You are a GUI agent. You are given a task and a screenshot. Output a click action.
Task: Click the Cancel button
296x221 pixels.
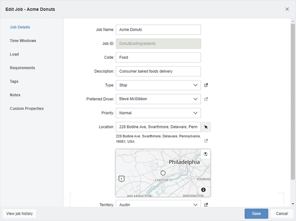(282, 214)
